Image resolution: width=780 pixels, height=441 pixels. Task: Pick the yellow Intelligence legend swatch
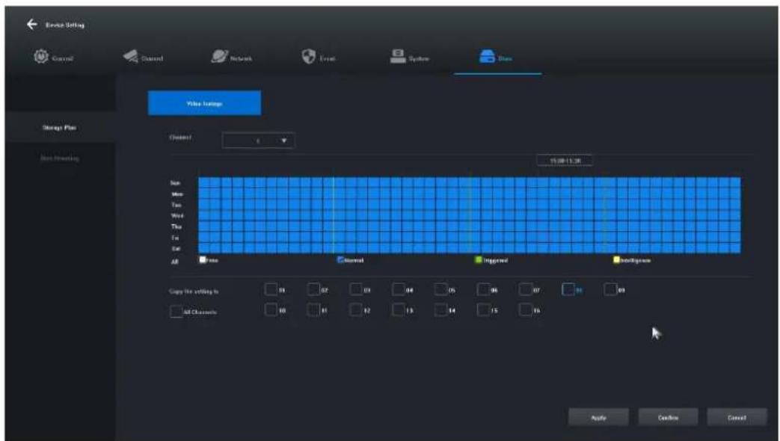(x=617, y=259)
